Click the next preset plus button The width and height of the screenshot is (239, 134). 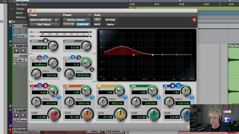[69, 24]
